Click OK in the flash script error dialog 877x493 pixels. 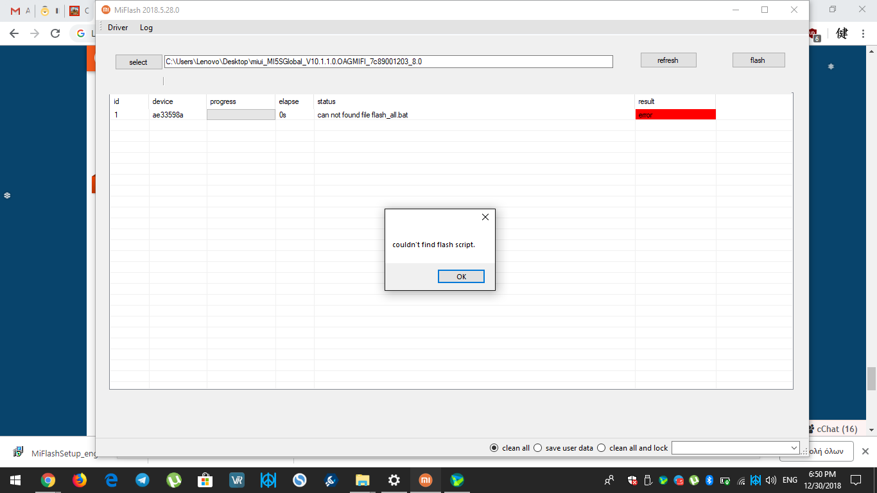pyautogui.click(x=461, y=277)
